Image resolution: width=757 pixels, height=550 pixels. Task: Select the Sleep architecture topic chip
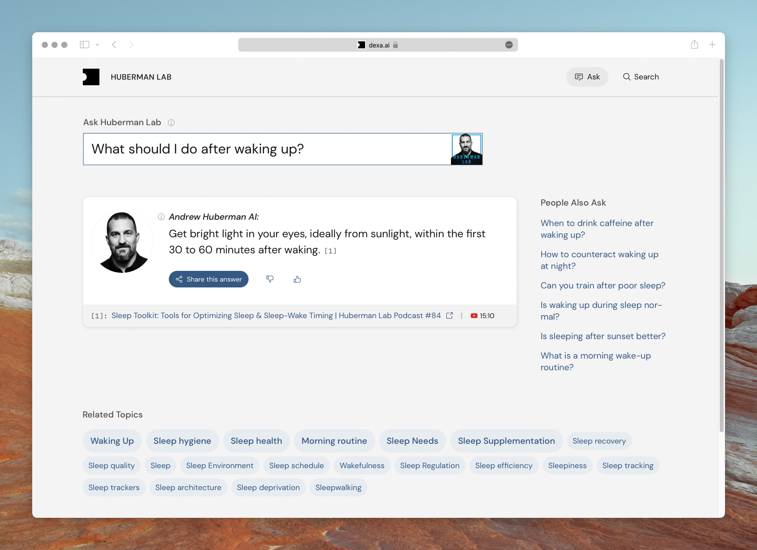tap(188, 487)
